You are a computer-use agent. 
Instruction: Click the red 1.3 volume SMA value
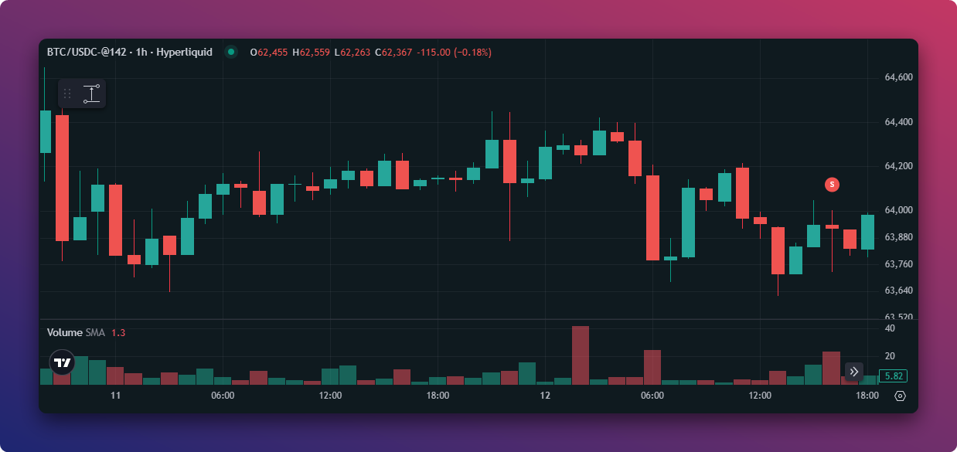point(118,332)
